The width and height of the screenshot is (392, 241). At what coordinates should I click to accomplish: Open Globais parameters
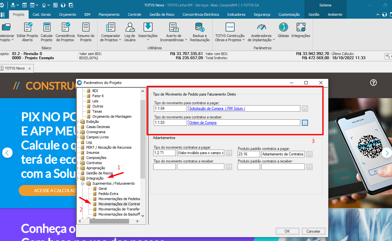click(283, 30)
